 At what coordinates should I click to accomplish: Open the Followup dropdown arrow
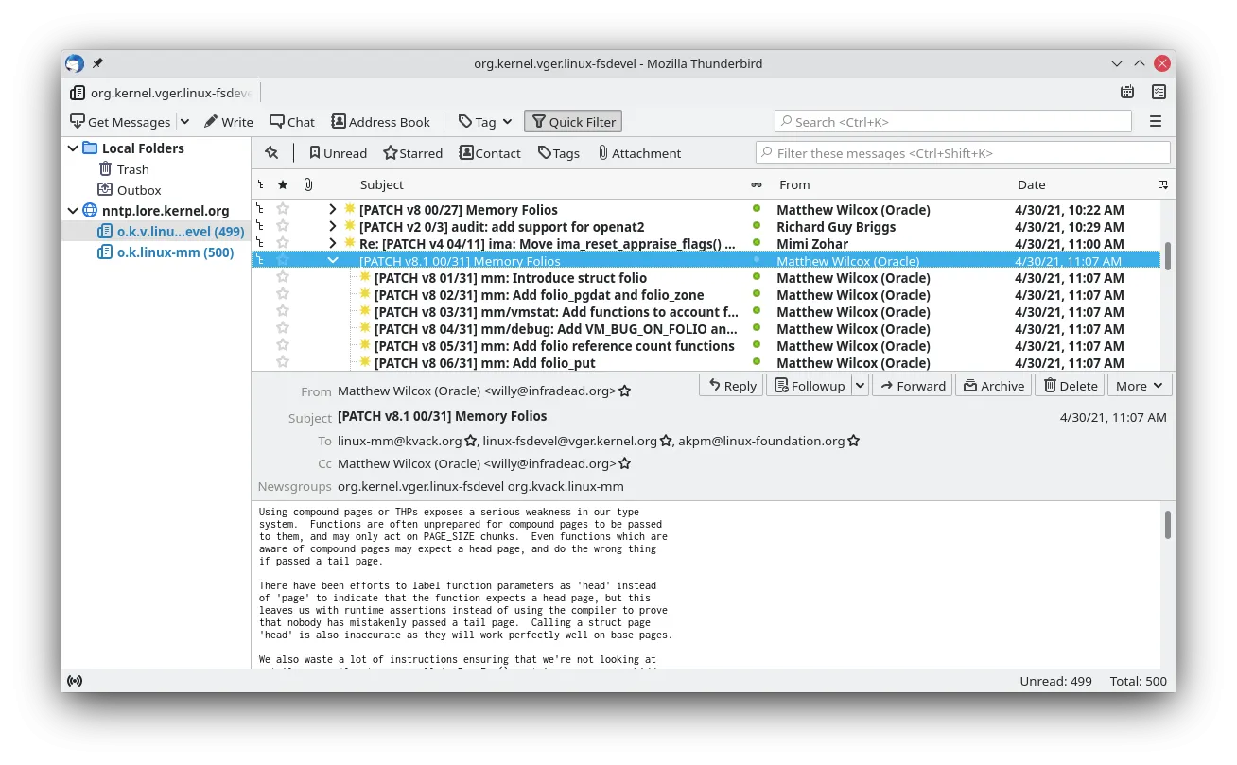[x=857, y=385]
